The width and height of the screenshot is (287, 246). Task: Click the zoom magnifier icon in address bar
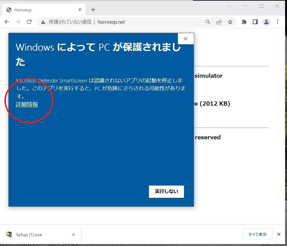coord(208,22)
